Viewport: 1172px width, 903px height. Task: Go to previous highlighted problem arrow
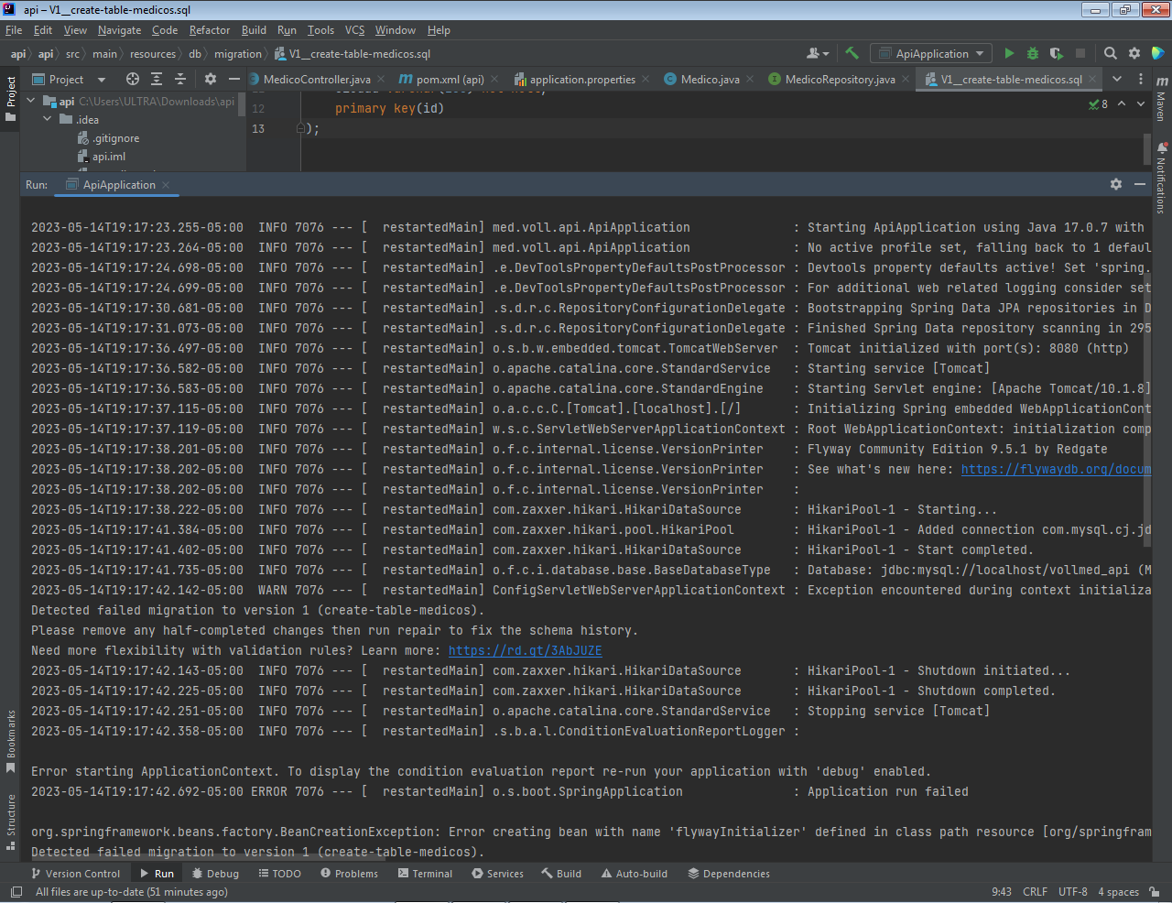1122,103
